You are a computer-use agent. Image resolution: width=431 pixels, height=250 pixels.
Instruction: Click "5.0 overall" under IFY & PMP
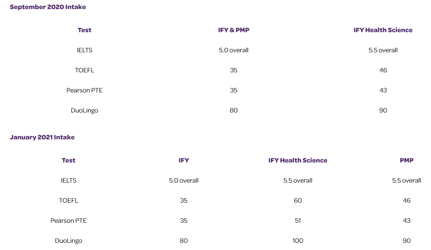[x=234, y=50]
